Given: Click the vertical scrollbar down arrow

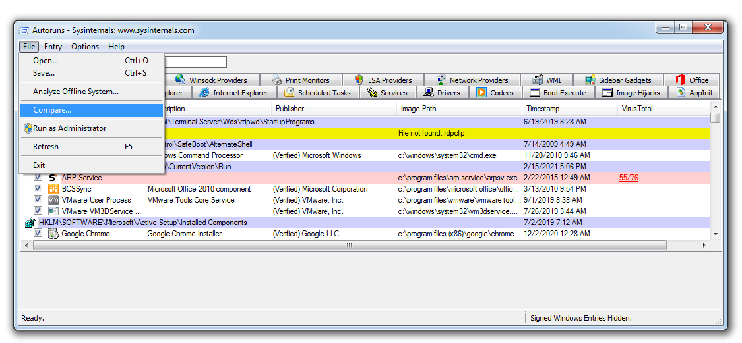Looking at the screenshot, I should 716,234.
